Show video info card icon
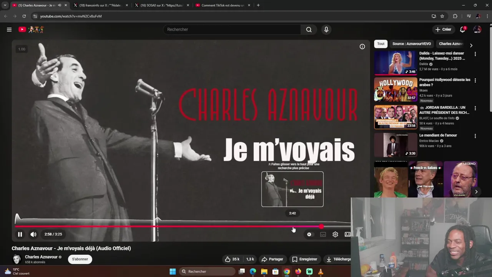This screenshot has width=492, height=277. pos(362,47)
